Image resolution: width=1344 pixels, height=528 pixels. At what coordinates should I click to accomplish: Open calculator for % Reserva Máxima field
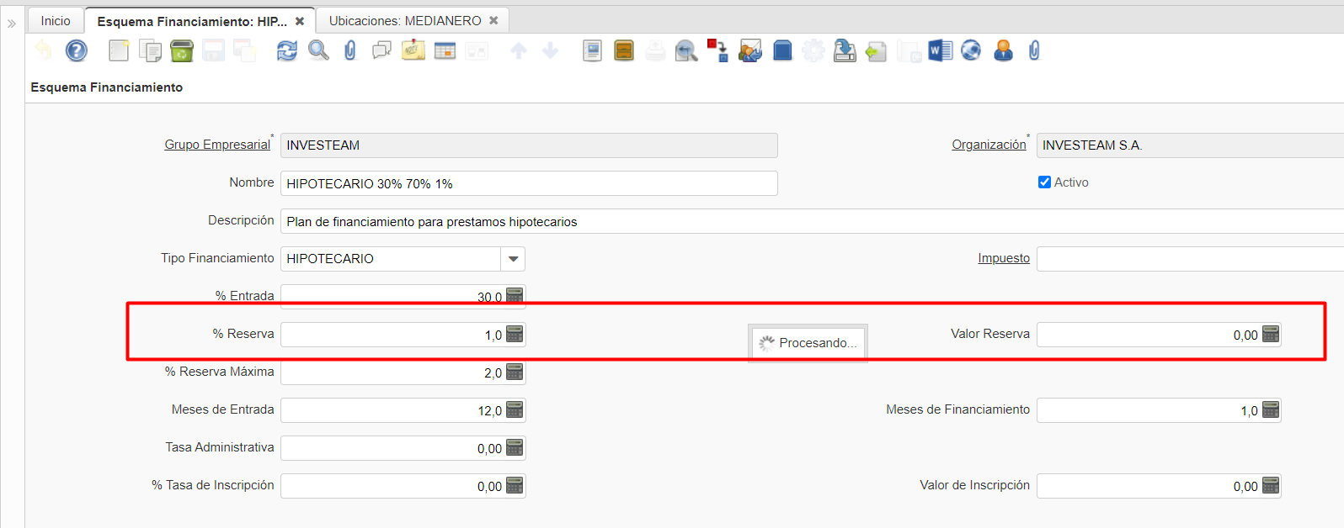point(515,372)
